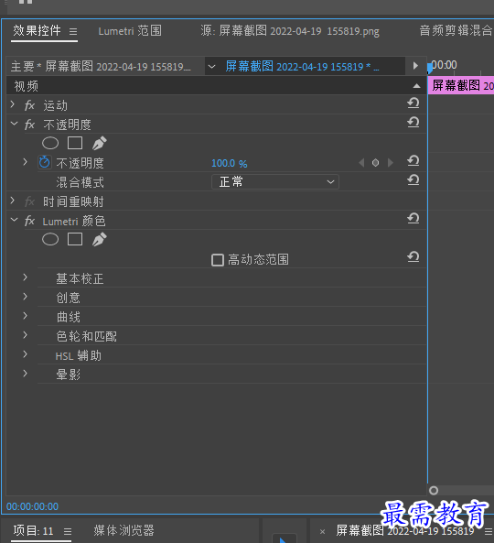Expand the 基本校正 section

(x=26, y=277)
